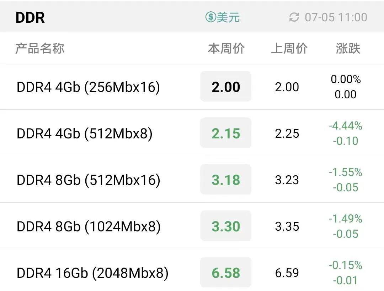This screenshot has width=384, height=291.
Task: Click the 涨跌 column header
Action: (x=348, y=48)
